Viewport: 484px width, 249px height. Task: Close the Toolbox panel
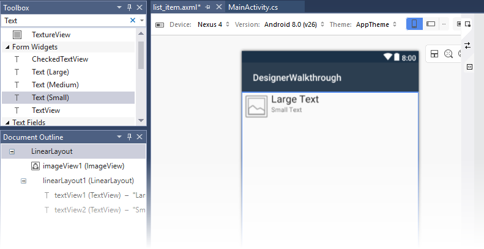(x=140, y=7)
